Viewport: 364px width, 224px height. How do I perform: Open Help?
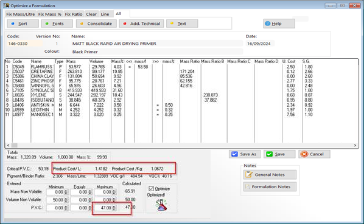pos(279,24)
